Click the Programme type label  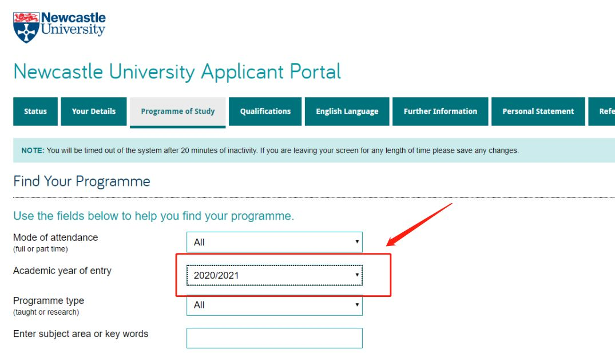(49, 301)
